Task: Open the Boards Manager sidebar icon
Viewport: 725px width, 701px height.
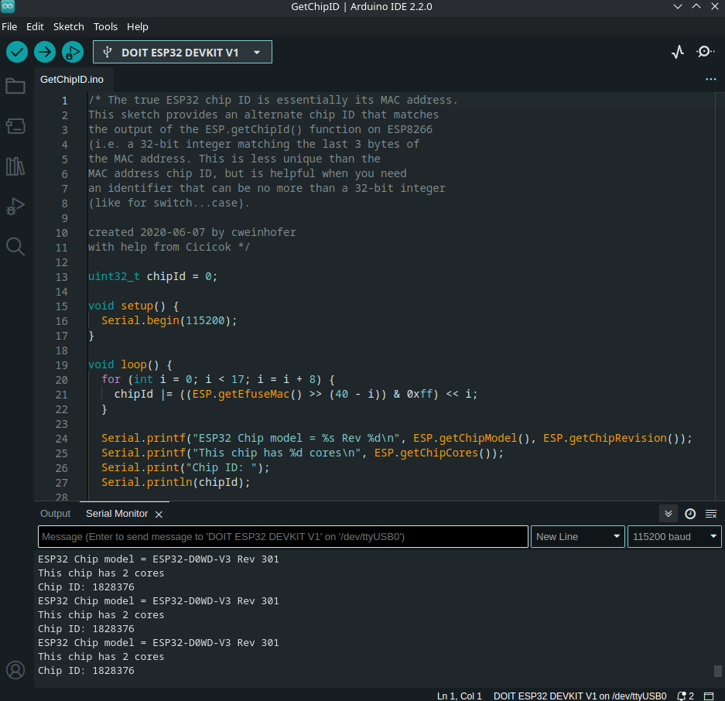Action: click(x=15, y=126)
